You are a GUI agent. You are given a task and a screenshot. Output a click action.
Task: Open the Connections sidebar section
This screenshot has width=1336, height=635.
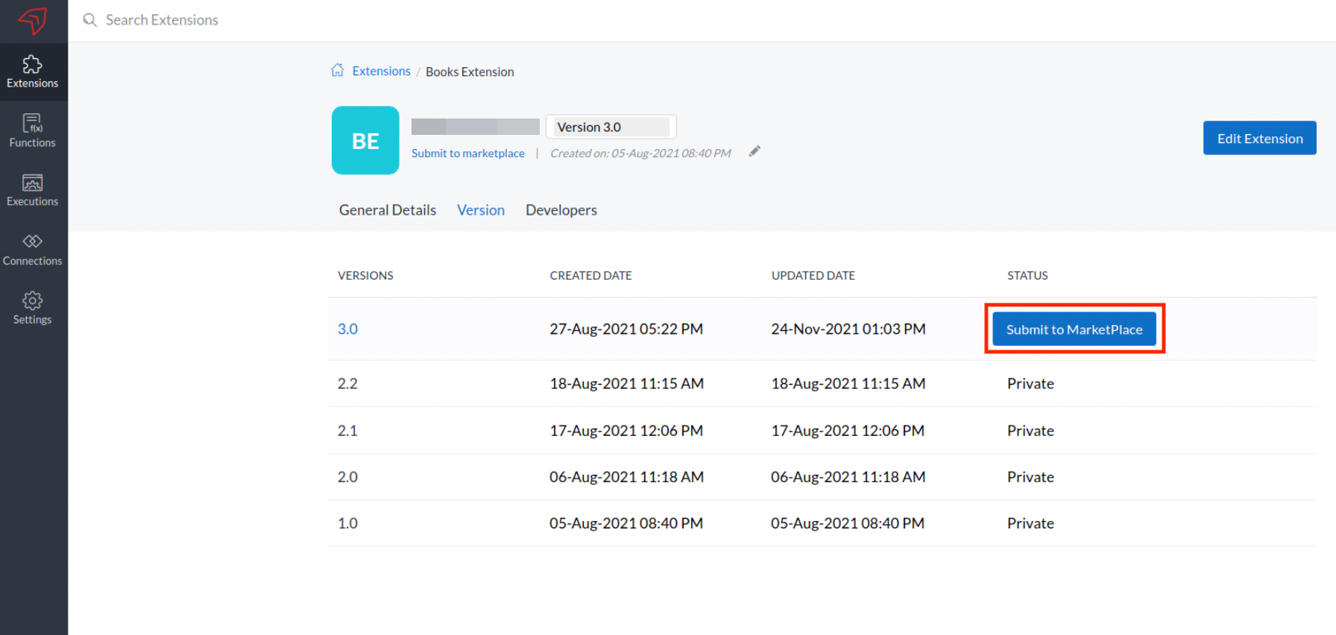(x=33, y=250)
